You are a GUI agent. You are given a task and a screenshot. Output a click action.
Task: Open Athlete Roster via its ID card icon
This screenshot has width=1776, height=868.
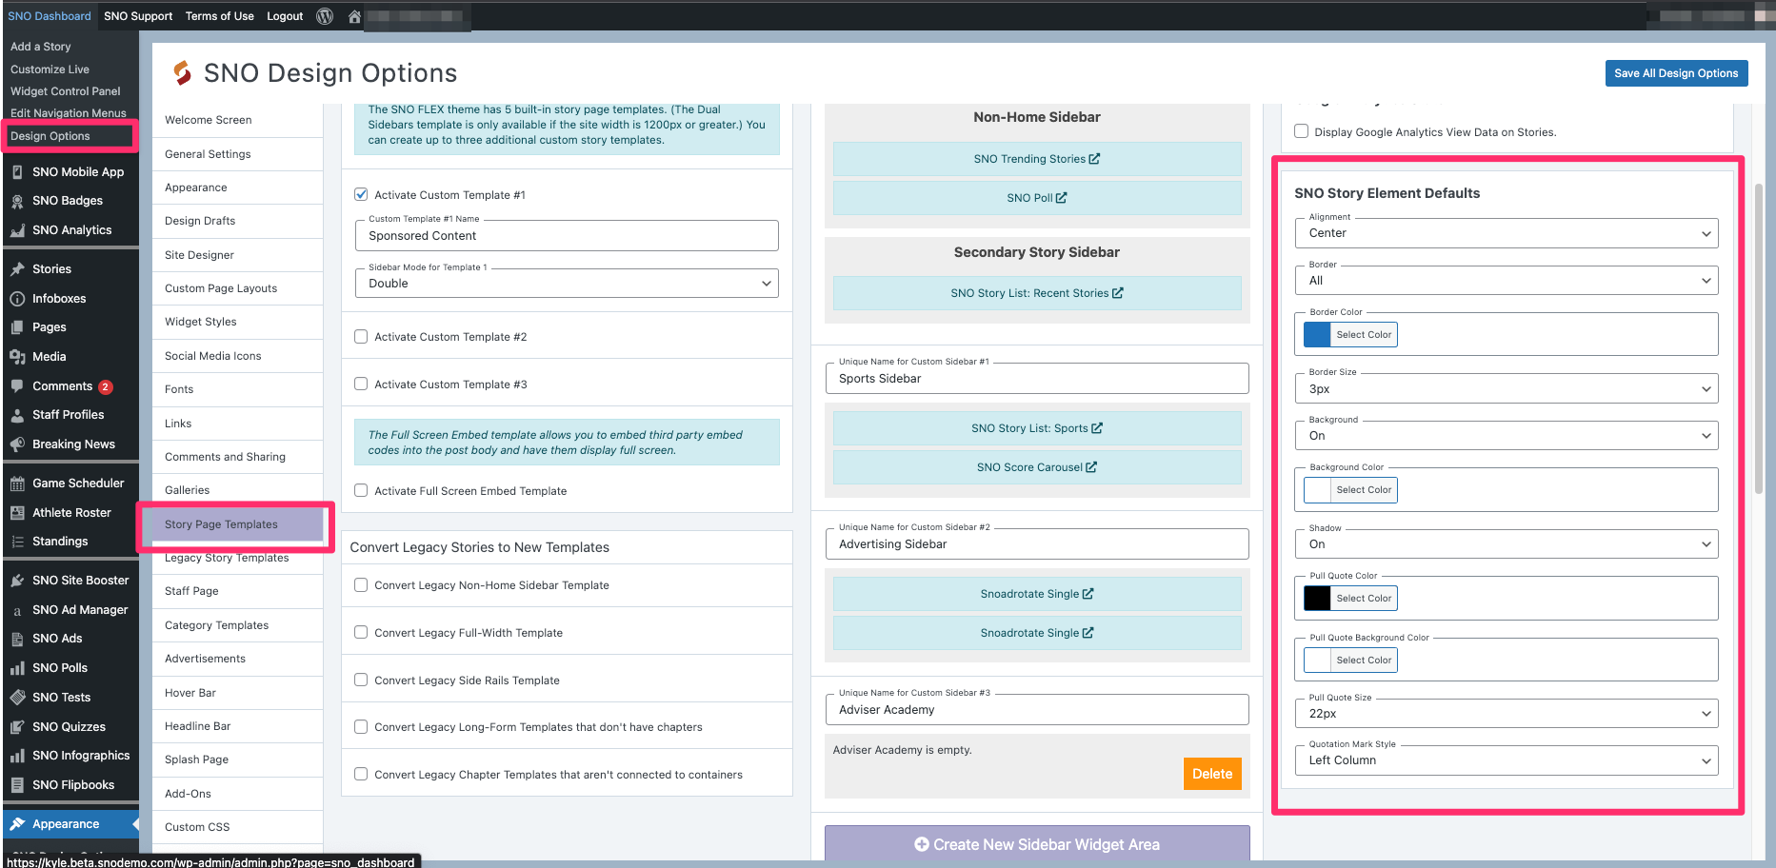(x=17, y=513)
